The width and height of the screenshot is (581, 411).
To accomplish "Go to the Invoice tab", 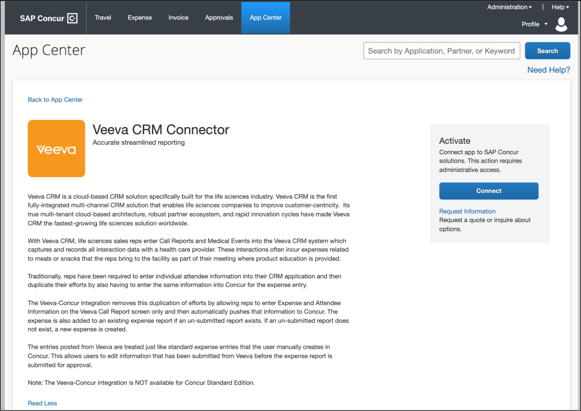I will (178, 18).
